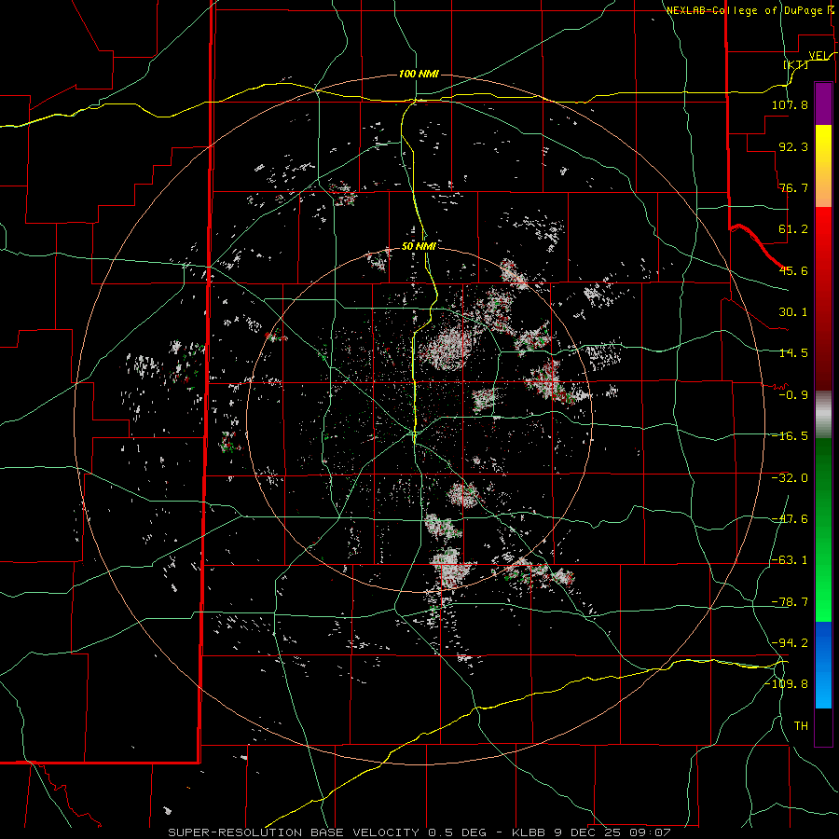Select the -78.7 value on velocity scale
The width and height of the screenshot is (839, 839).
click(x=790, y=602)
